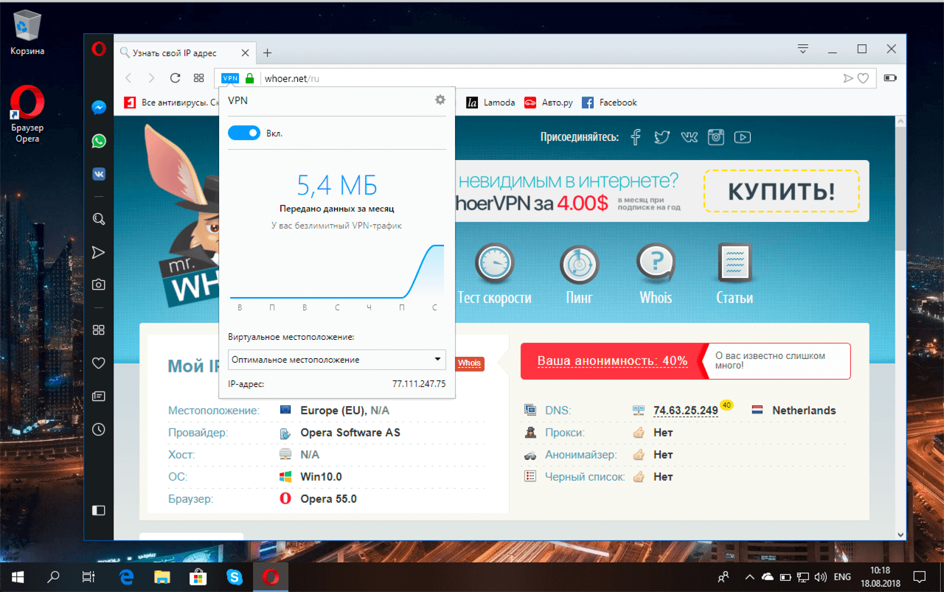Select the Корзина desktop icon
Screen dimensions: 944x592
point(27,33)
